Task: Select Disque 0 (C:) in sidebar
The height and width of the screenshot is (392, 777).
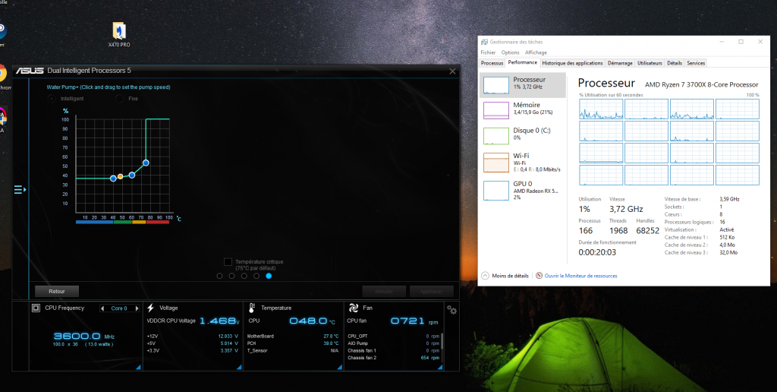Action: (523, 135)
